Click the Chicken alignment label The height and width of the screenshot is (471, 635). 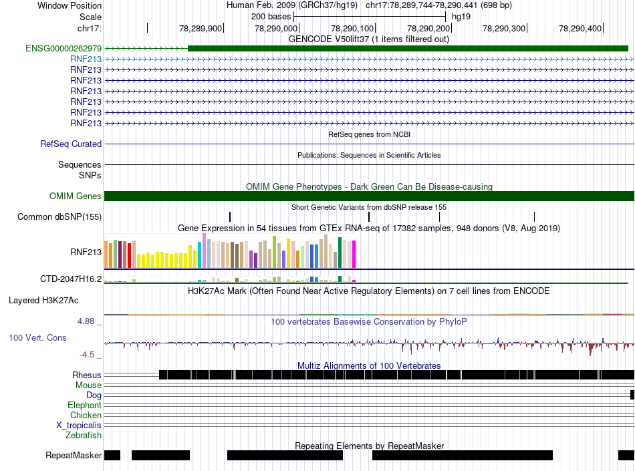tap(86, 415)
